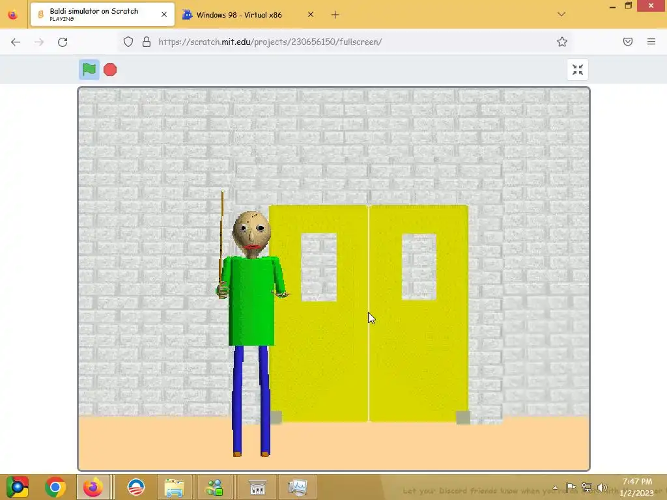Go back to the previous page

coord(16,42)
